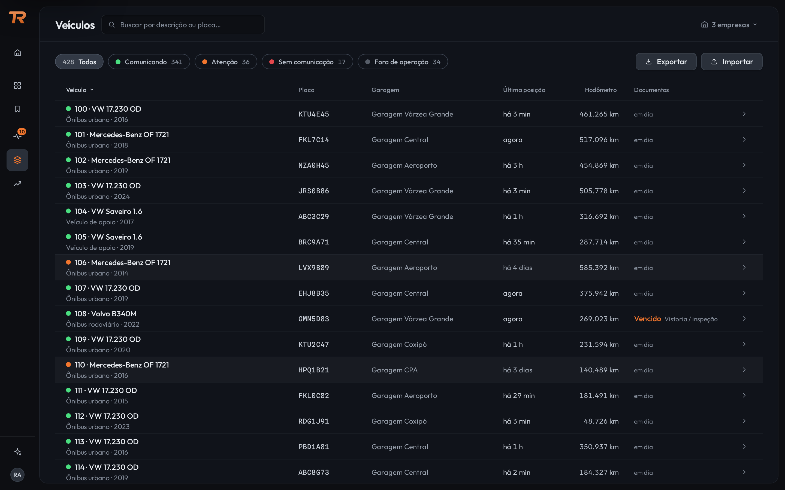This screenshot has height=490, width=785.
Task: Click the Garagem column header
Action: (x=385, y=90)
